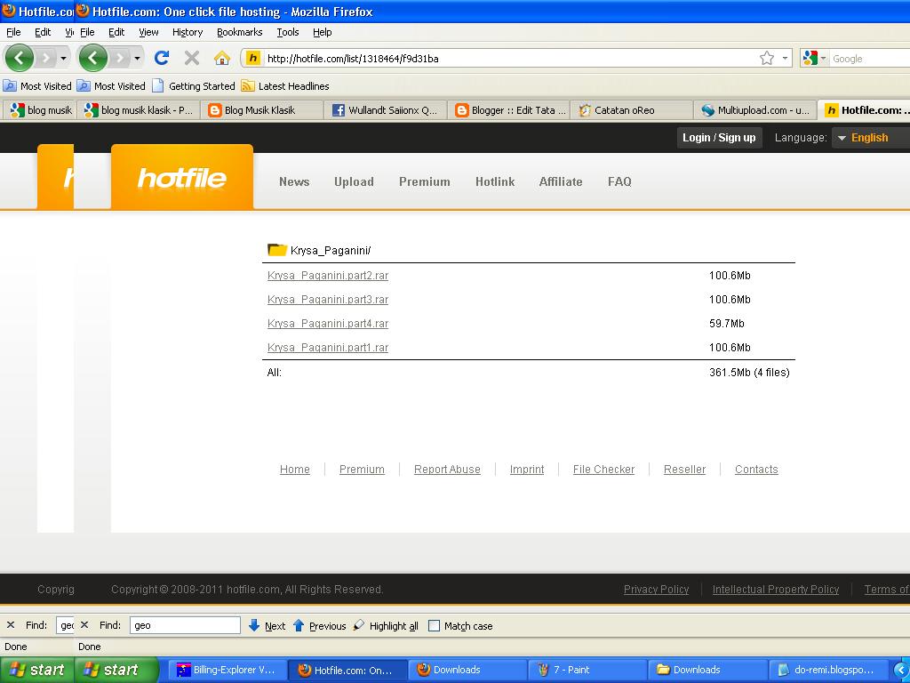Open the Downloads folder window in the taskbar
This screenshot has height=683, width=910.
click(x=706, y=670)
